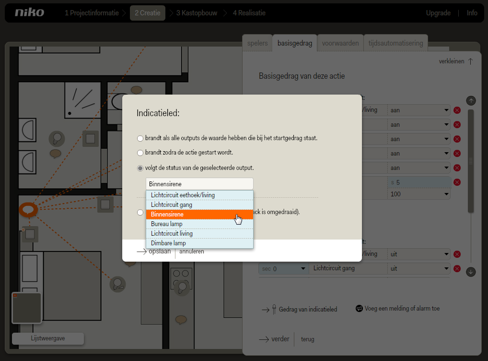The width and height of the screenshot is (488, 361).
Task: Open fifth 'aan' value dropdown
Action: (419, 168)
